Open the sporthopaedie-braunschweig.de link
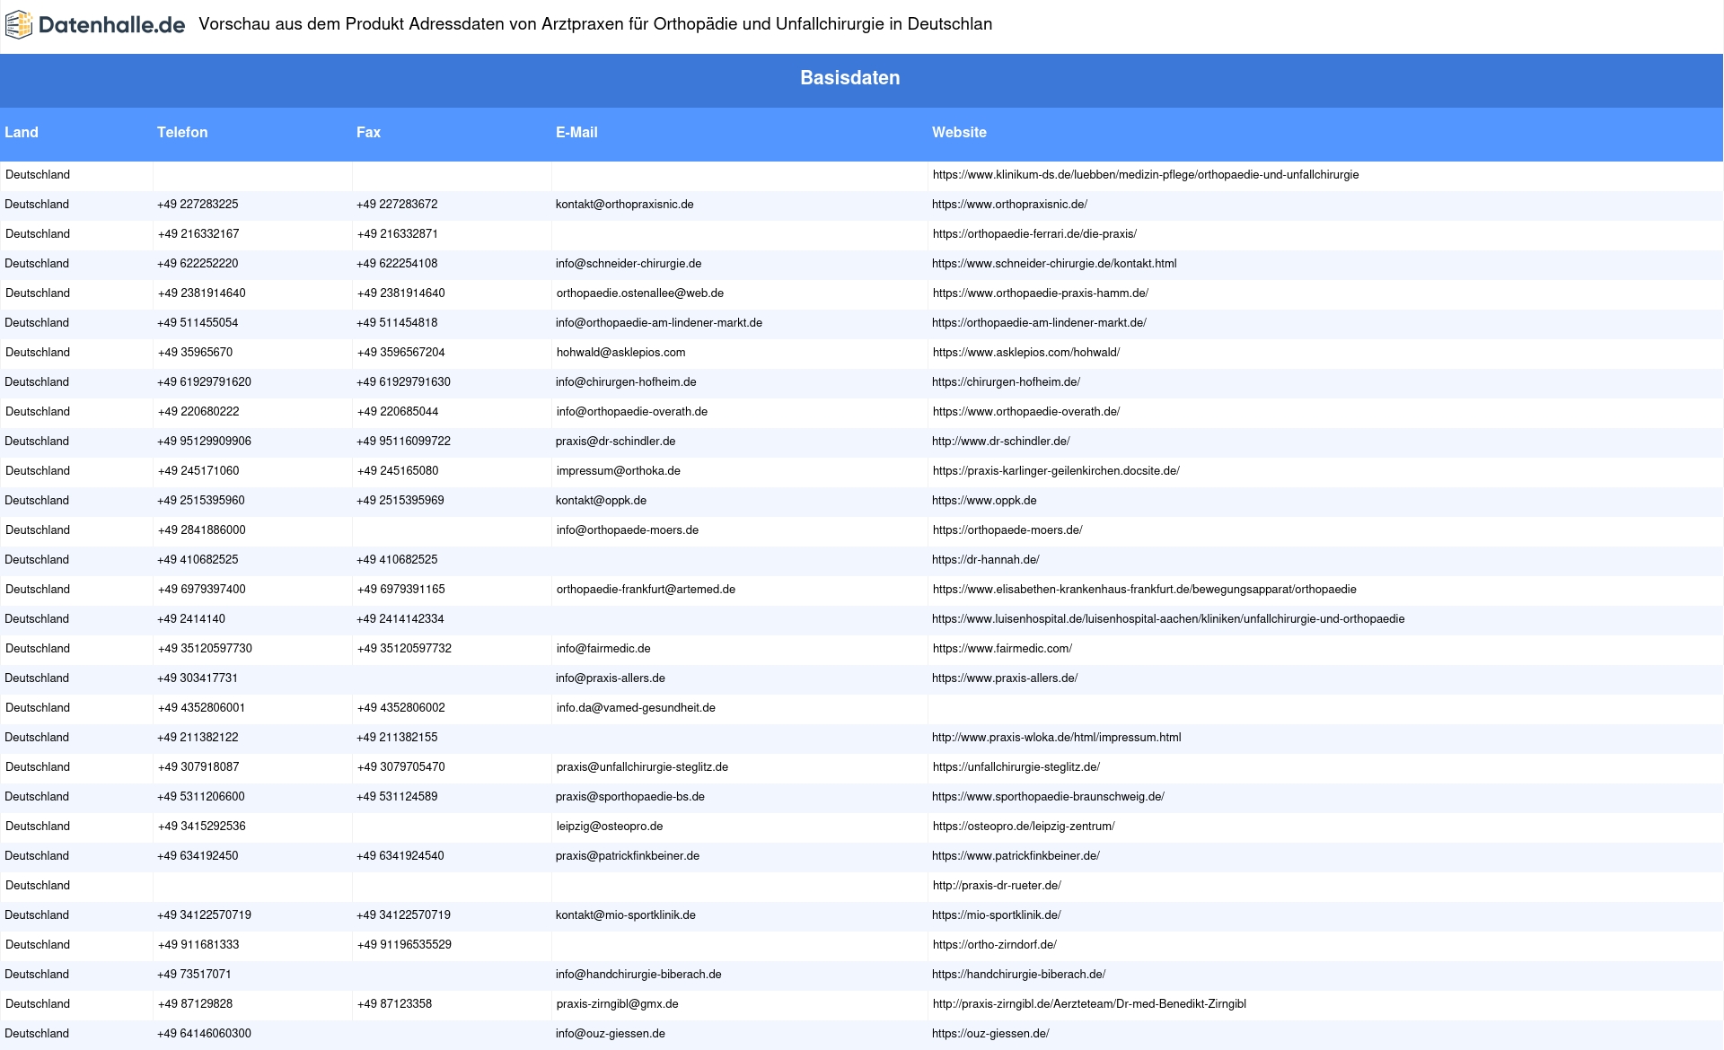The height and width of the screenshot is (1050, 1724). pyautogui.click(x=1048, y=797)
